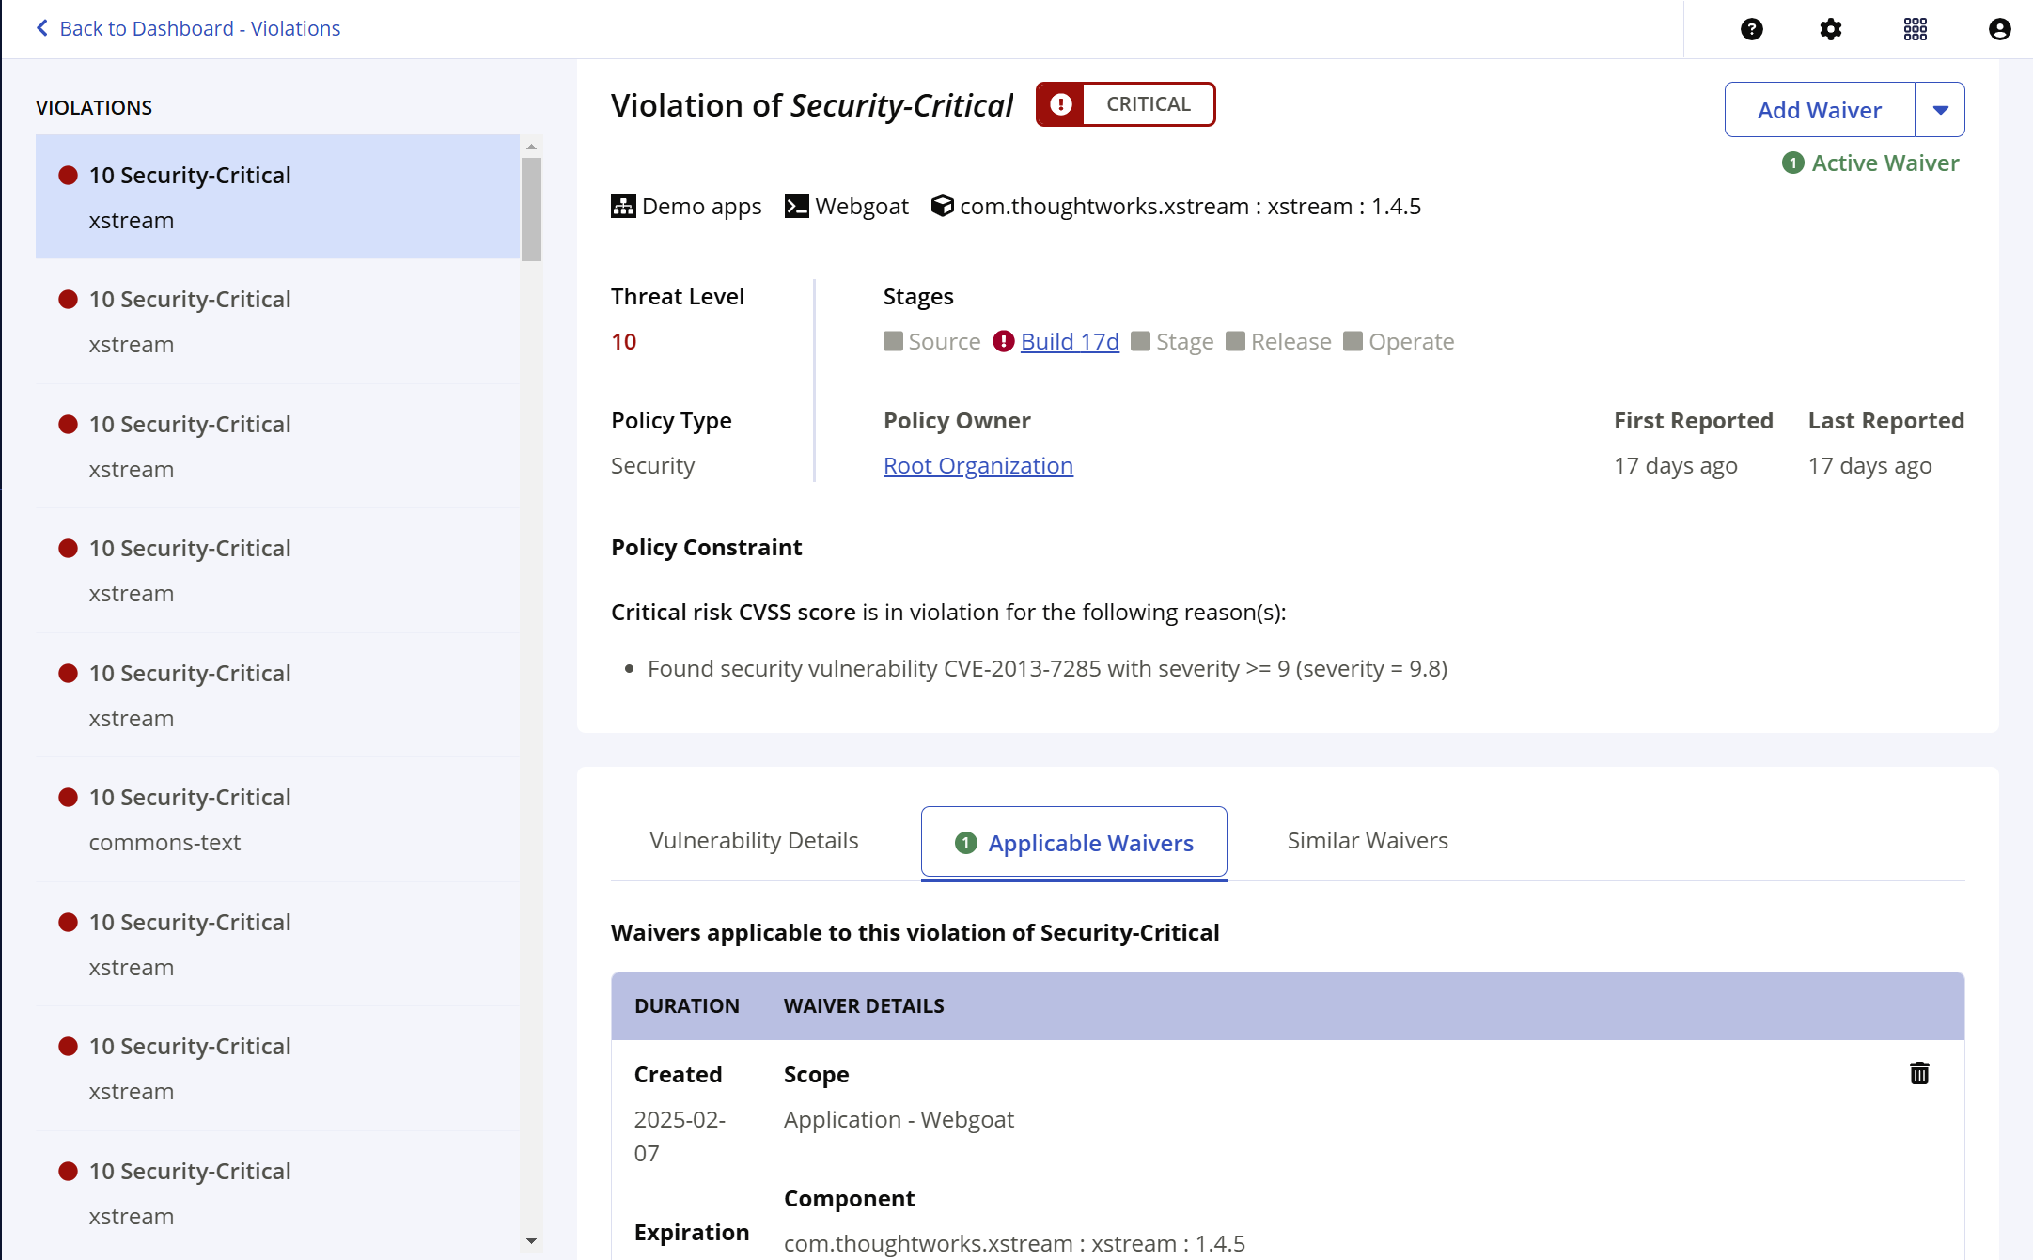The width and height of the screenshot is (2033, 1260).
Task: Click the Expiration label in waiver row
Action: (691, 1232)
